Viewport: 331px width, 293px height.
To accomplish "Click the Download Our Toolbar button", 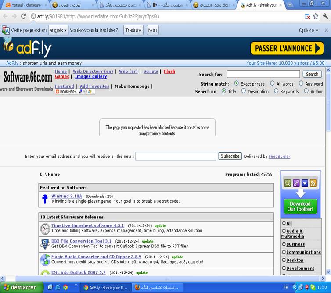I will [x=300, y=206].
